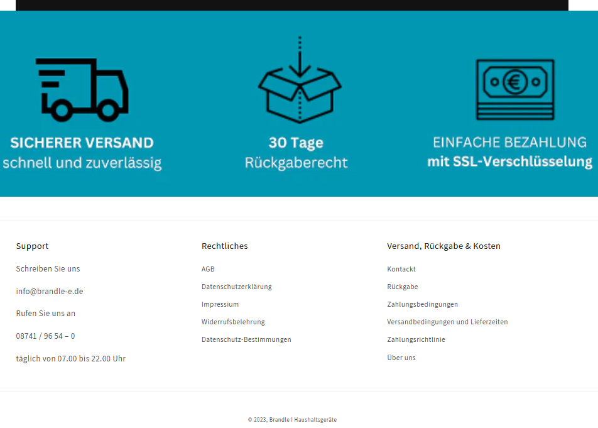Click the Rechtliches footer heading
Viewport: 598px width, 428px height.
[225, 246]
